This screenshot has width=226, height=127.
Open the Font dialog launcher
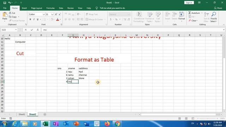[61, 24]
